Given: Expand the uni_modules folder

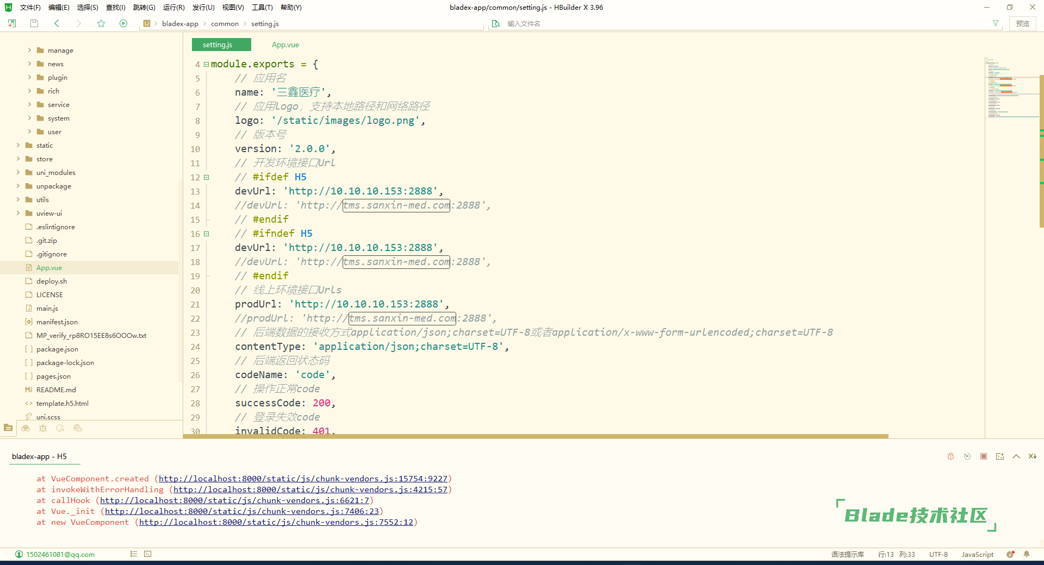Looking at the screenshot, I should 18,172.
